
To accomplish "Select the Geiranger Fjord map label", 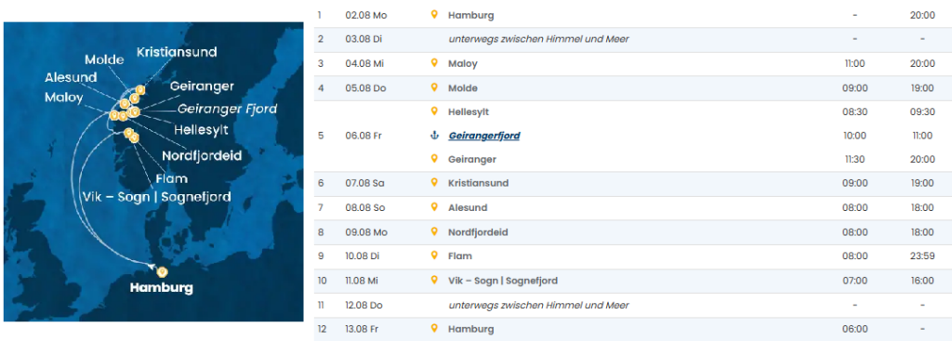I will point(227,110).
